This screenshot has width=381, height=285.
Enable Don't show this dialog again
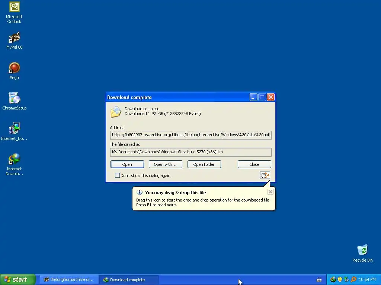pyautogui.click(x=117, y=175)
